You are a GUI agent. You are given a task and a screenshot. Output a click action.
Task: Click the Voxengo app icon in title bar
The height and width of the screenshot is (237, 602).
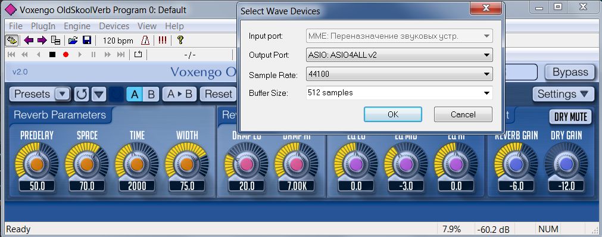(11, 10)
